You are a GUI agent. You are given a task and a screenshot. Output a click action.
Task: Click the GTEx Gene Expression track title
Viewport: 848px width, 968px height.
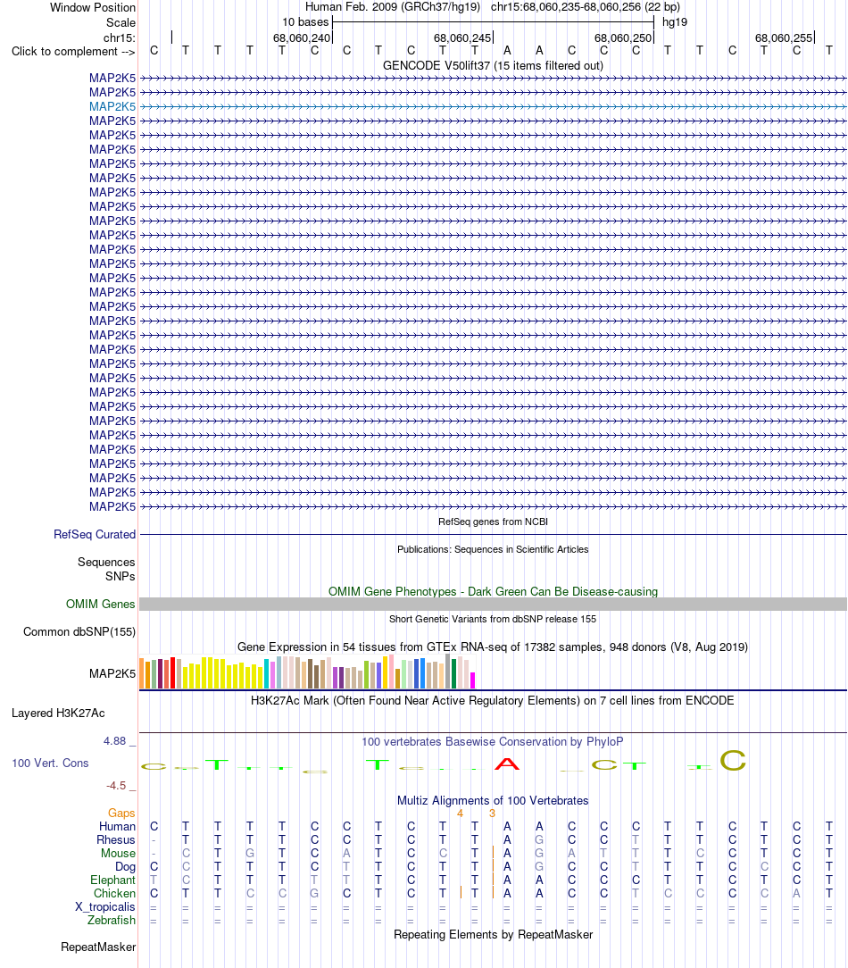pos(493,647)
